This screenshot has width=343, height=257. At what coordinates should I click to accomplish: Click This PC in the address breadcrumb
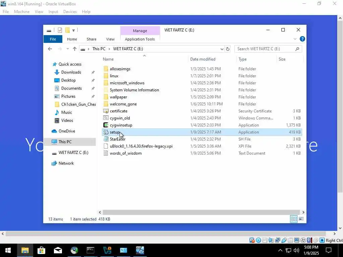[99, 49]
